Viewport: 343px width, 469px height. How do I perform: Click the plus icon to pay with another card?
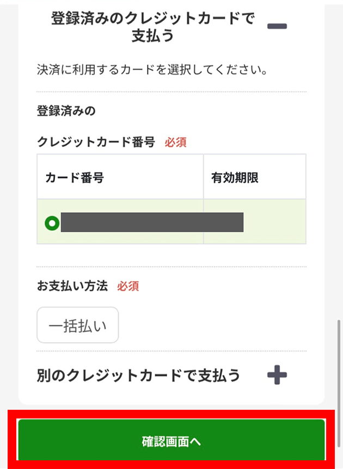coord(278,375)
